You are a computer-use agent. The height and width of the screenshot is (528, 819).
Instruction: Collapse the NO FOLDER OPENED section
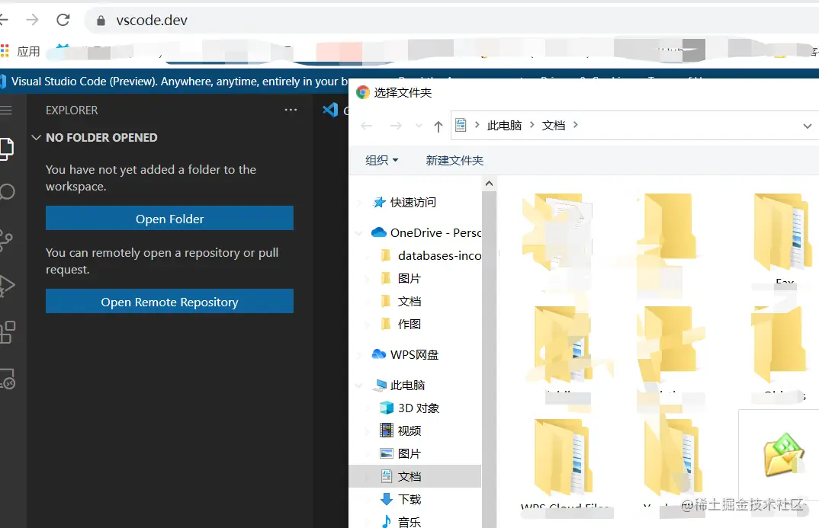pyautogui.click(x=36, y=138)
